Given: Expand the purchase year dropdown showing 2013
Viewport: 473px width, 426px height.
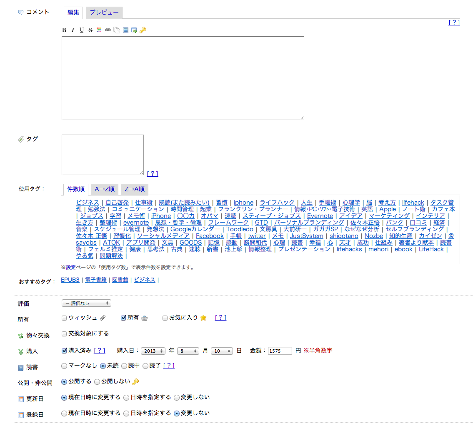Looking at the screenshot, I should [x=153, y=351].
